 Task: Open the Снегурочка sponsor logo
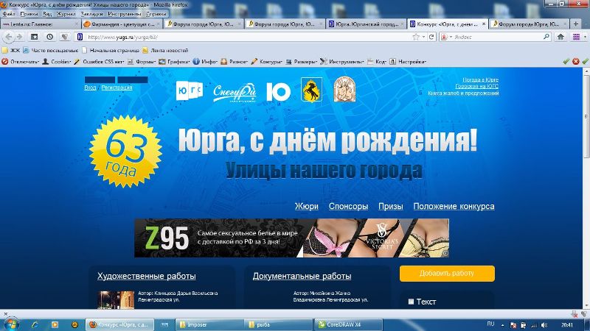[234, 91]
